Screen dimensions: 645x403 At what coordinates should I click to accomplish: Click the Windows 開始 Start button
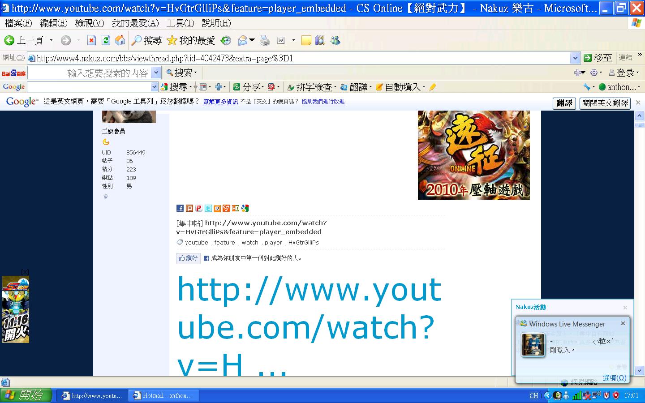click(x=26, y=395)
